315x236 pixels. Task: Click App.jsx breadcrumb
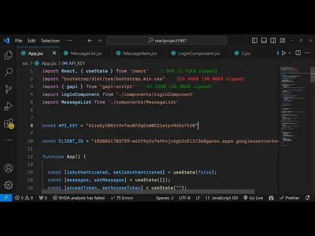[x=49, y=63]
